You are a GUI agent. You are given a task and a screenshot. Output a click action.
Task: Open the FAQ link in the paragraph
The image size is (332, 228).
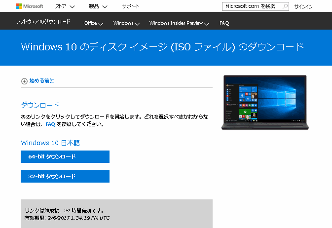(x=50, y=124)
